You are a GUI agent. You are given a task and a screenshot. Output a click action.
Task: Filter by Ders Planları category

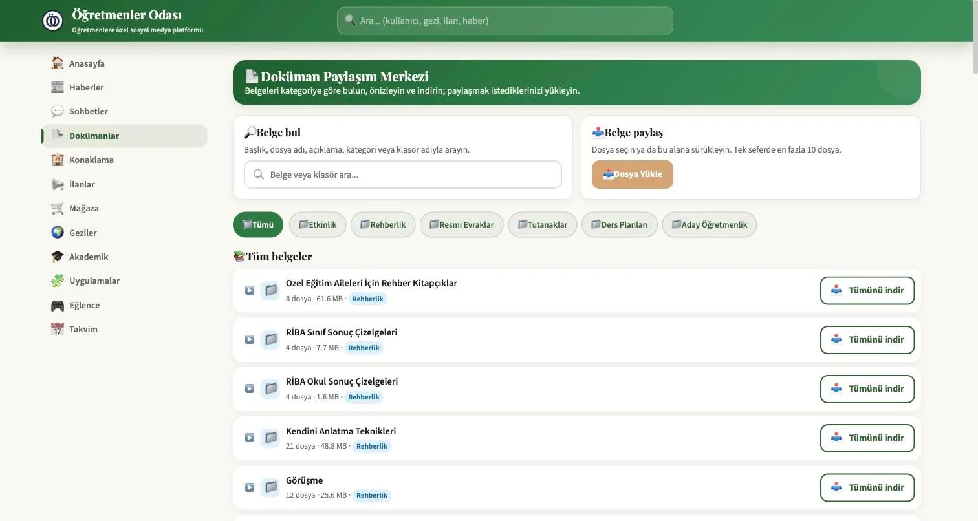pyautogui.click(x=620, y=225)
